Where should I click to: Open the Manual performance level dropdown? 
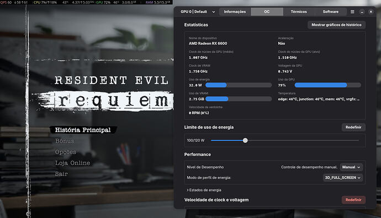coord(351,167)
